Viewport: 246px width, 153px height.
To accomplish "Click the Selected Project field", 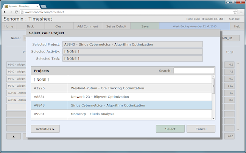I will click(x=132, y=44).
